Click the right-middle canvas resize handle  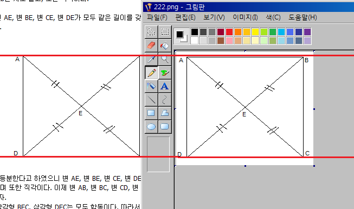click(x=314, y=109)
